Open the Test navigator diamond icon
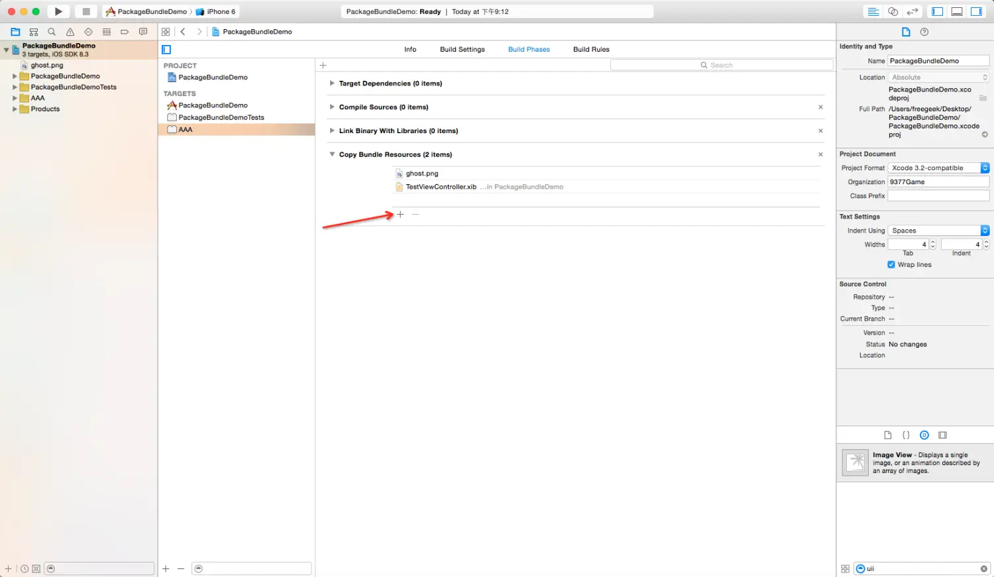Viewport: 994px width, 577px height. [88, 32]
